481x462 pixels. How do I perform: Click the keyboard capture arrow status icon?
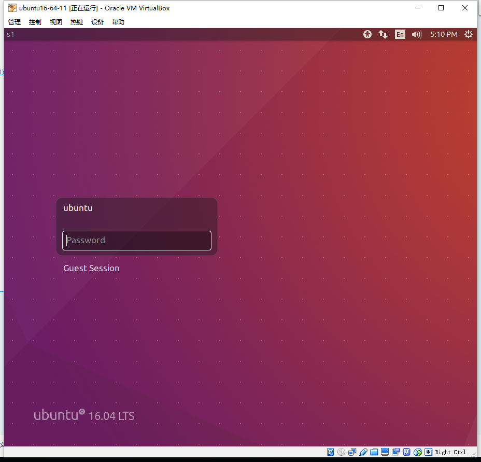point(429,452)
